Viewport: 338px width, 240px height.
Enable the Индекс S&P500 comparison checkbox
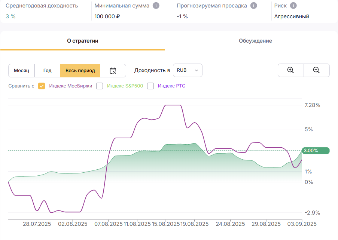coord(100,86)
